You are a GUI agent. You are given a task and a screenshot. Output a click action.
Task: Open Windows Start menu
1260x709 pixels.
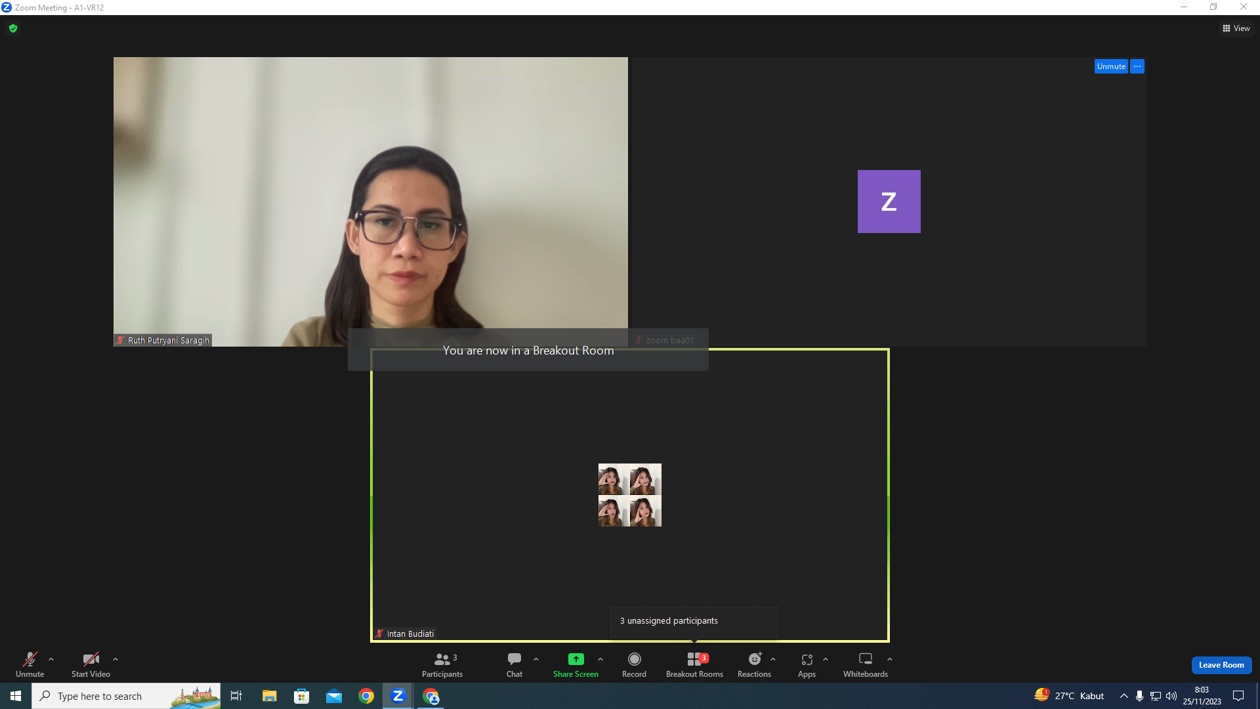[16, 696]
